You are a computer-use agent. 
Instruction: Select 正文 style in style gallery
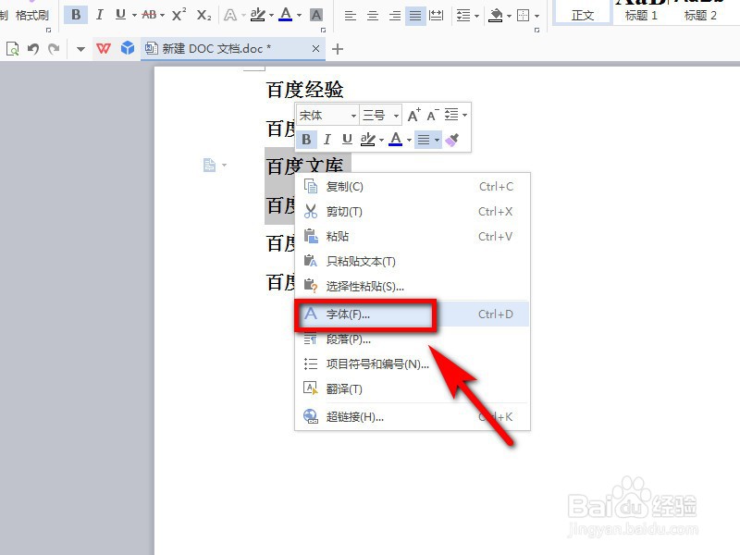click(583, 14)
